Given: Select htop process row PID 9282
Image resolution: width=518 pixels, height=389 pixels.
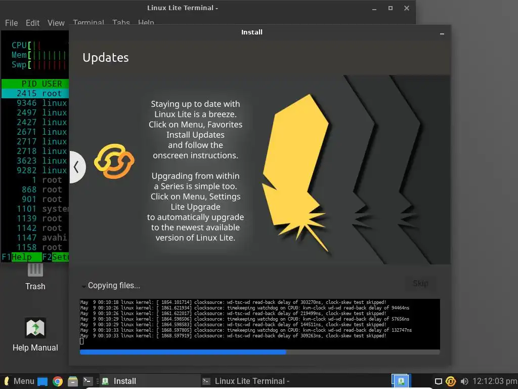Looking at the screenshot, I should [35, 170].
